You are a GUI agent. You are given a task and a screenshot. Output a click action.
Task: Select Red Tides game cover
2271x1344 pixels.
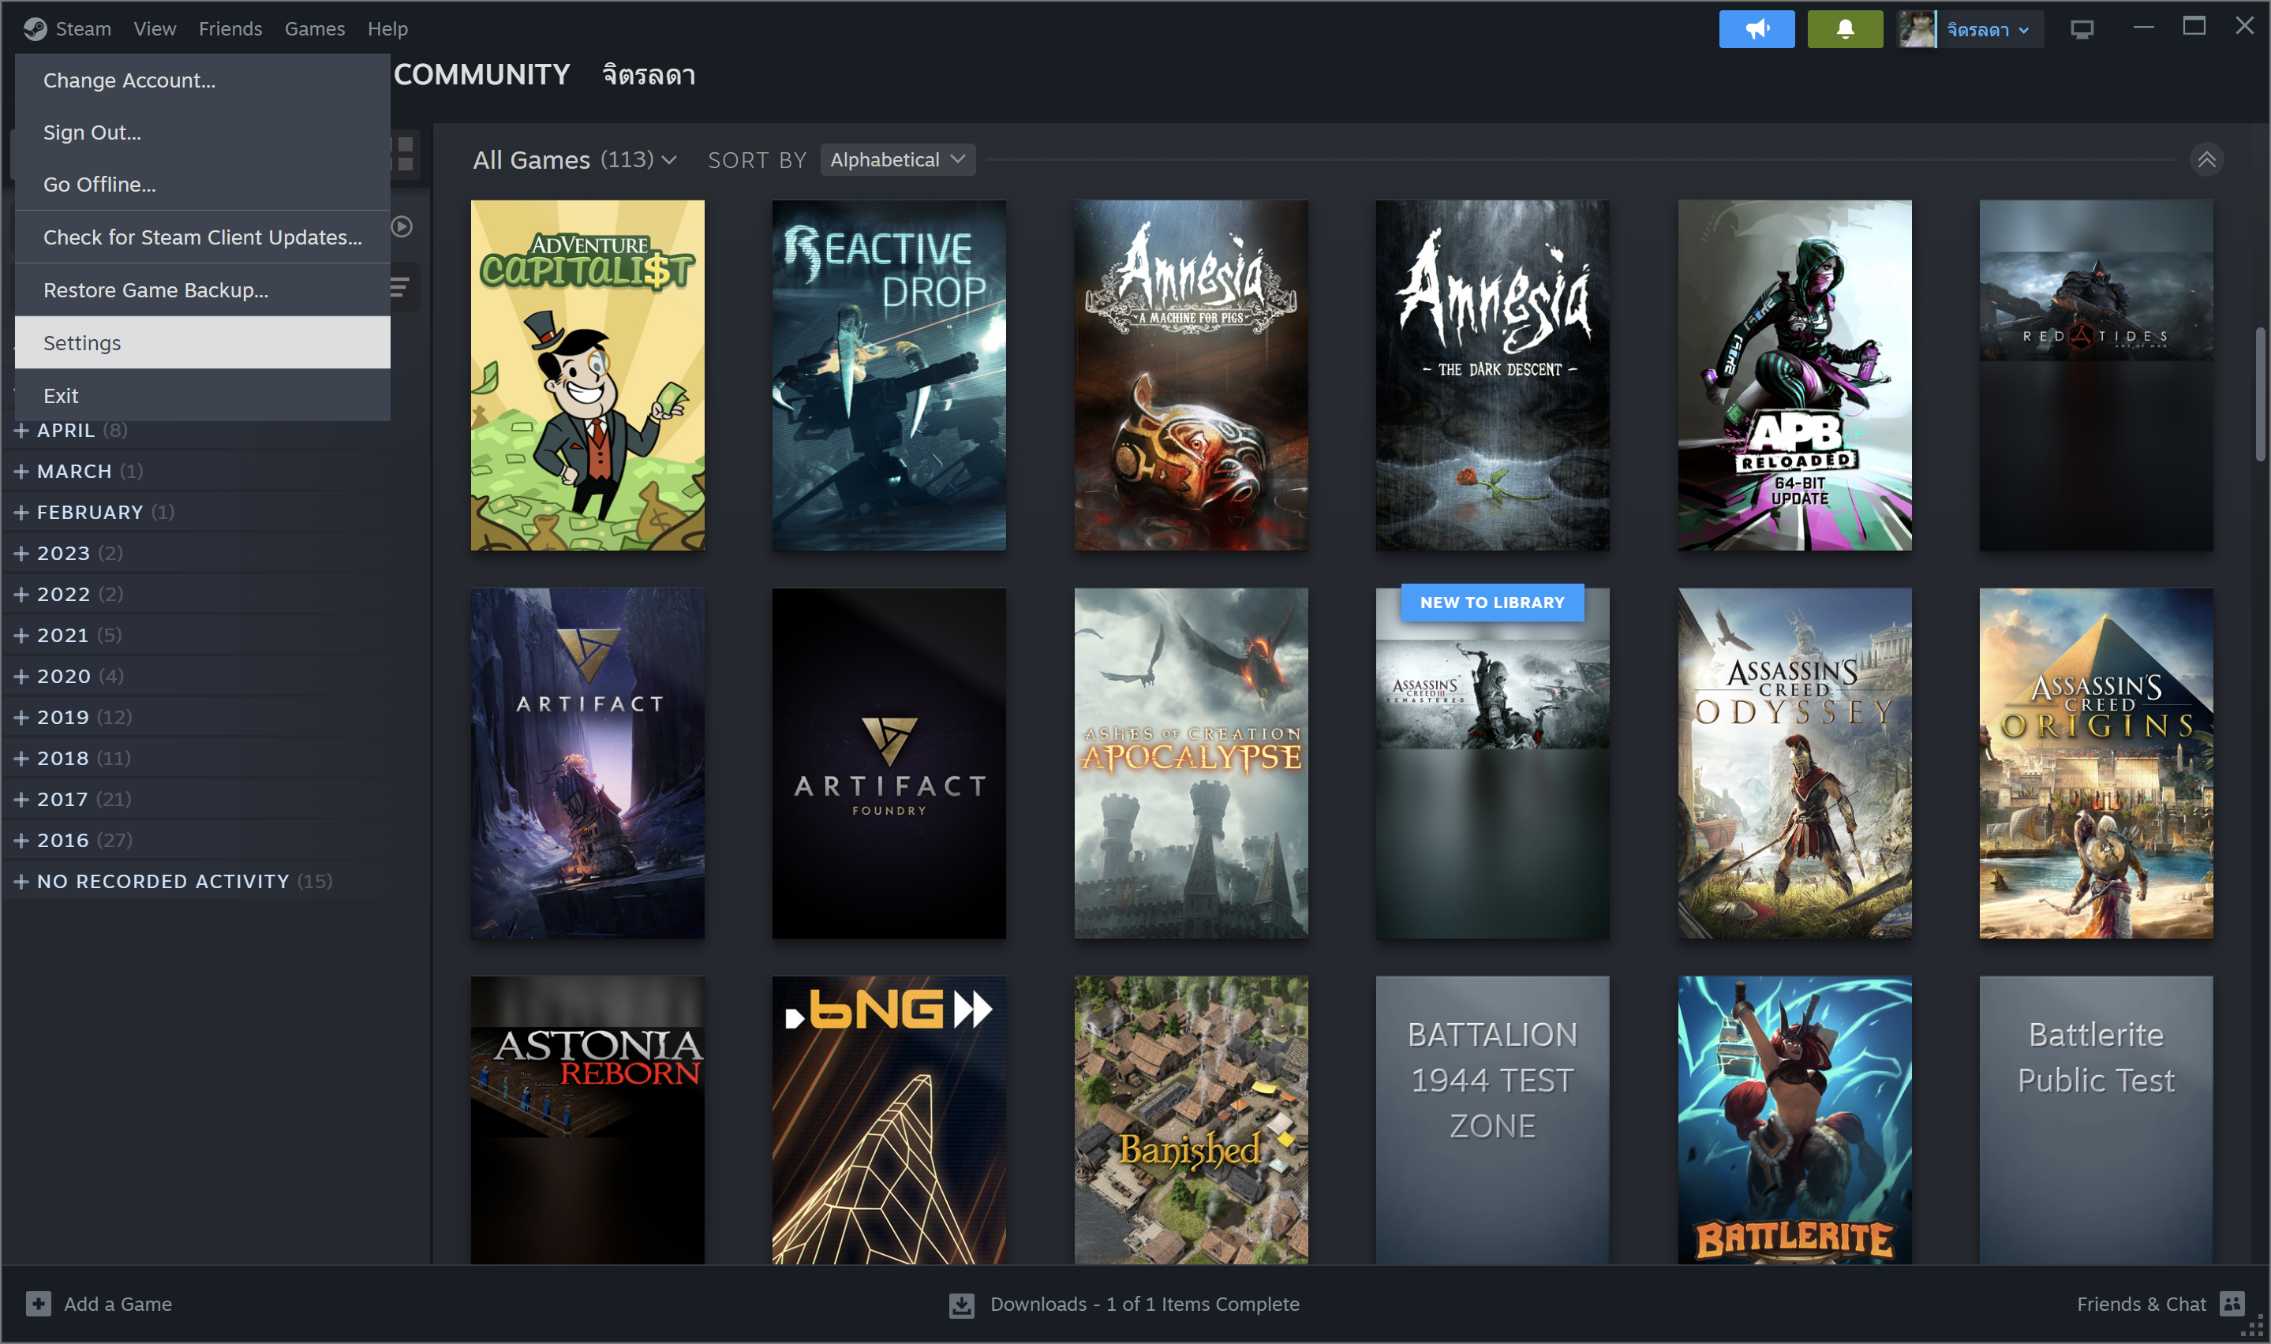2095,375
